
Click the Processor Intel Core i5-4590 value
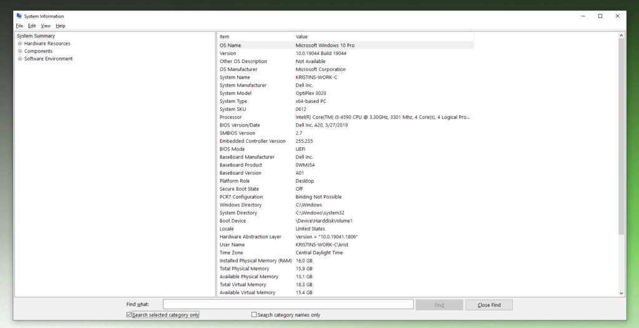pyautogui.click(x=383, y=117)
